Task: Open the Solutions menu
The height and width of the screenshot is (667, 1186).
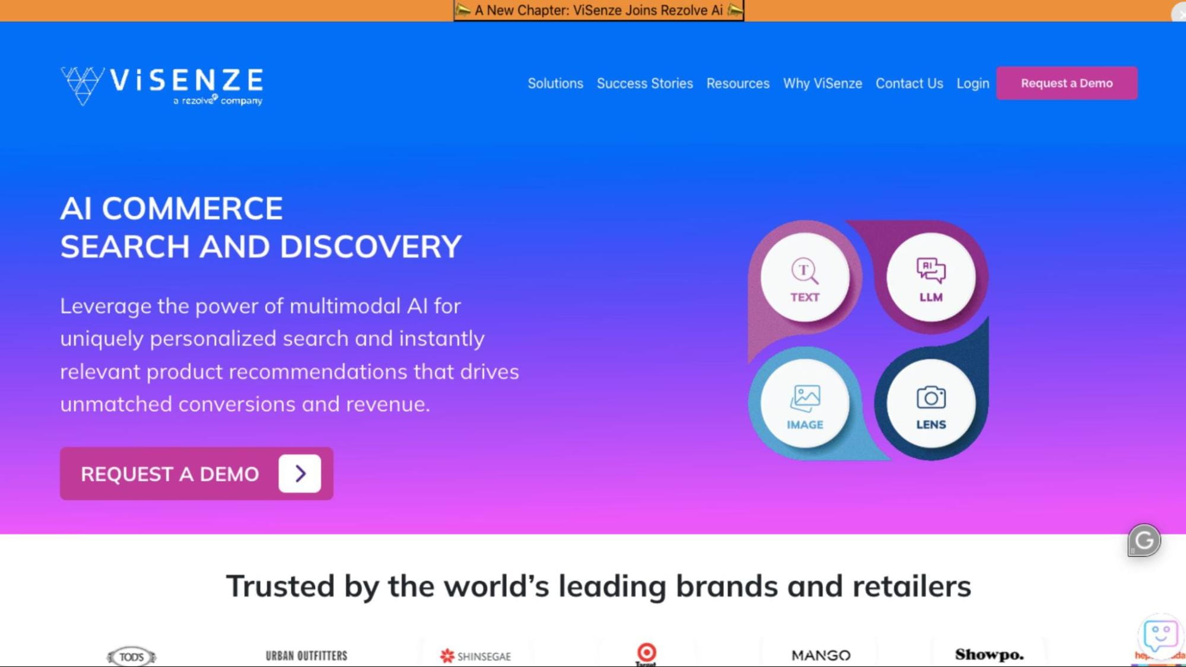Action: (x=555, y=84)
